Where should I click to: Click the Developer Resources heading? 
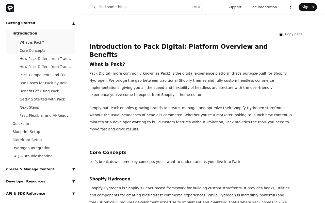[x=26, y=181]
